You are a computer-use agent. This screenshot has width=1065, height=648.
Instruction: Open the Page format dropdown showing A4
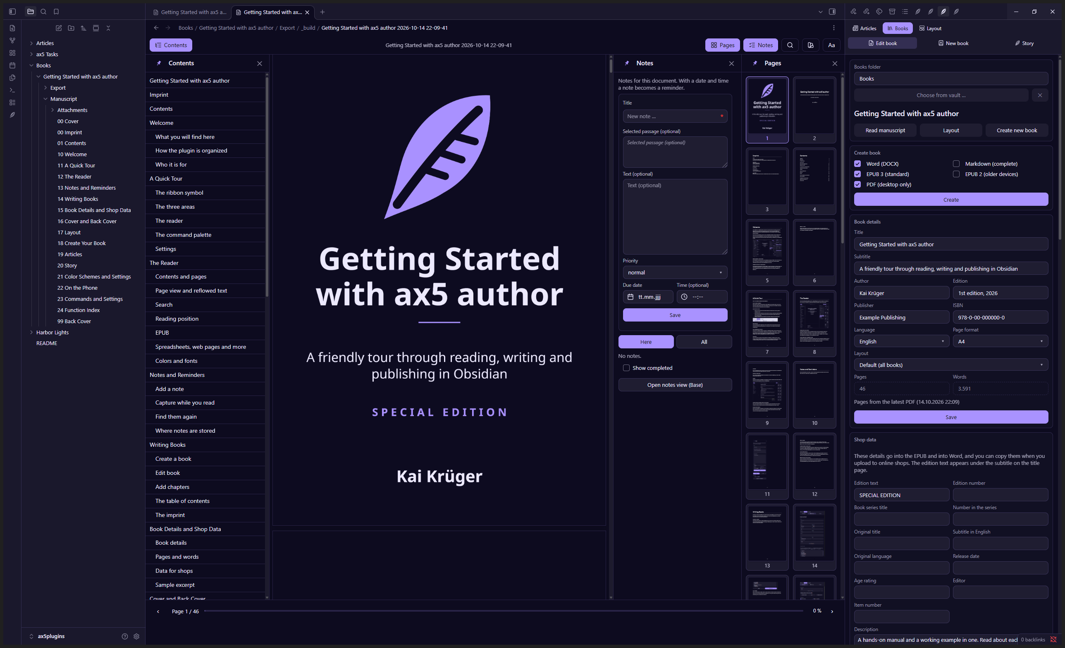(x=1001, y=341)
